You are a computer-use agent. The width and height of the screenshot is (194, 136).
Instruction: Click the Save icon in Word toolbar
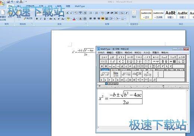(x=8, y=1)
